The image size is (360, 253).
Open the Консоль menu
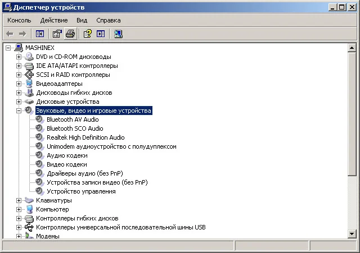coord(19,20)
